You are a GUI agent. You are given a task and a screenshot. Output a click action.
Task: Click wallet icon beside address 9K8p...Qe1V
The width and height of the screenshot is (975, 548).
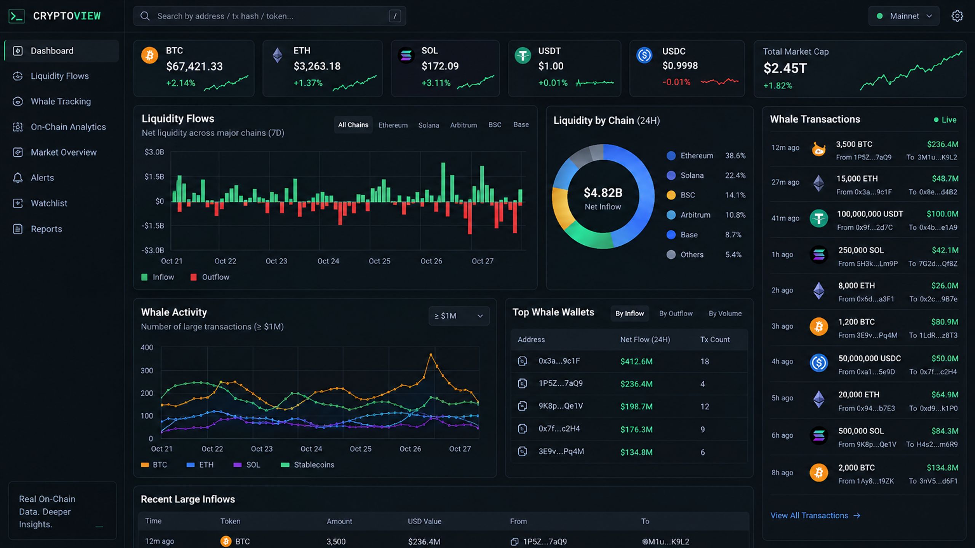[x=523, y=406]
